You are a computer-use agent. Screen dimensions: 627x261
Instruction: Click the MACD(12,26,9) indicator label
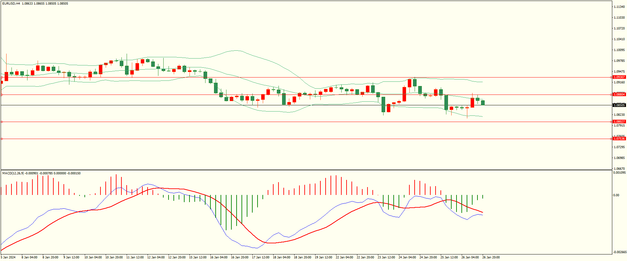pos(13,173)
